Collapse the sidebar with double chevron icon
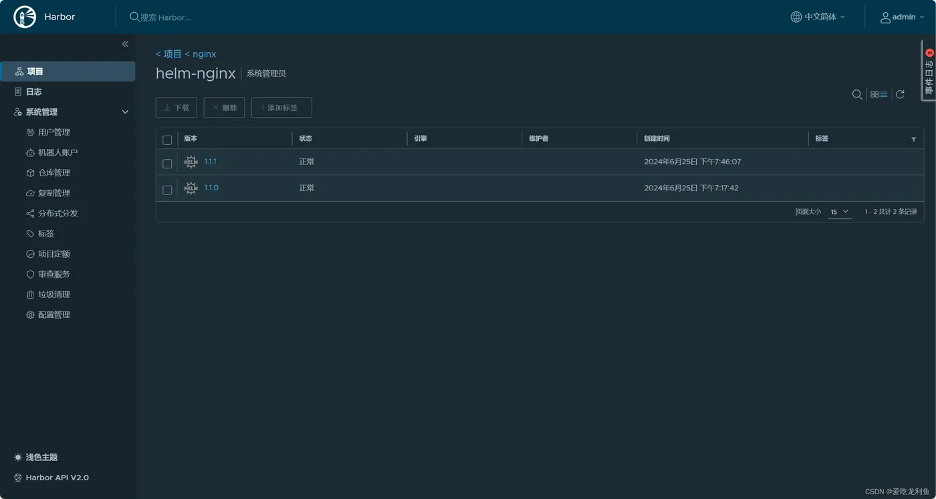This screenshot has width=936, height=499. [125, 43]
